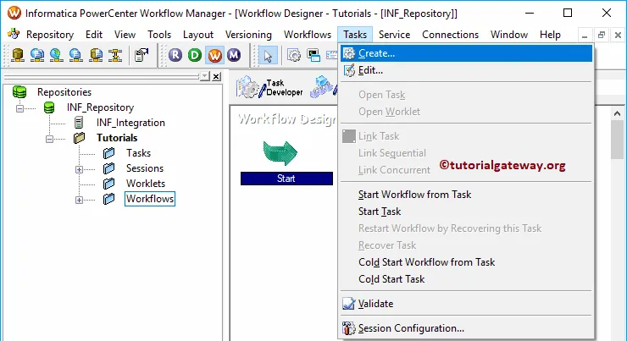
Task: Open the Repository menu
Action: (50, 35)
